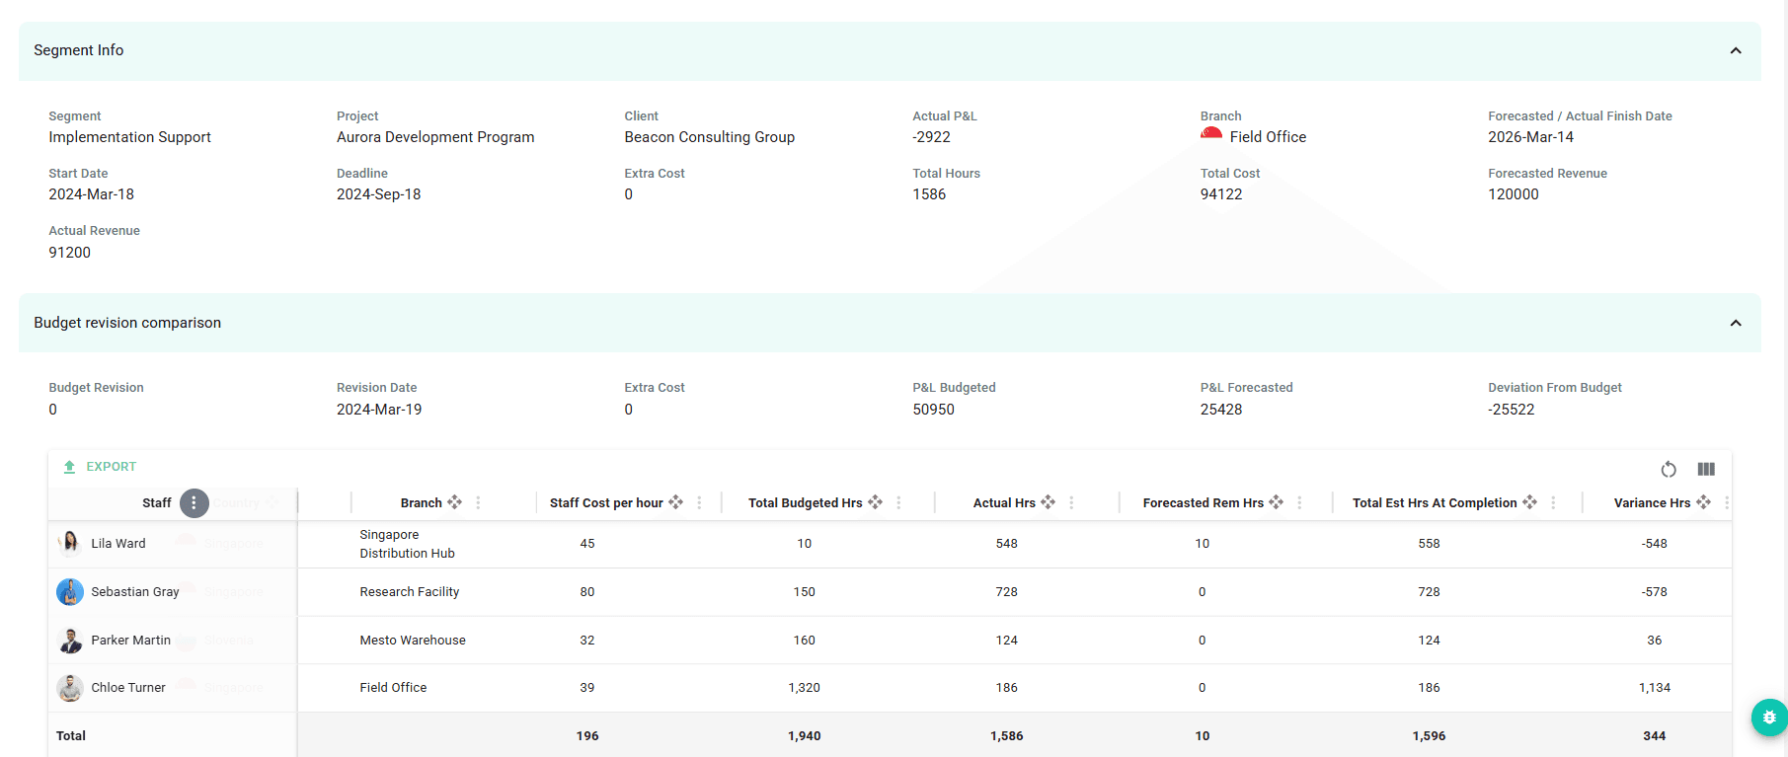Open the Branch column three-dot menu

[x=479, y=502]
